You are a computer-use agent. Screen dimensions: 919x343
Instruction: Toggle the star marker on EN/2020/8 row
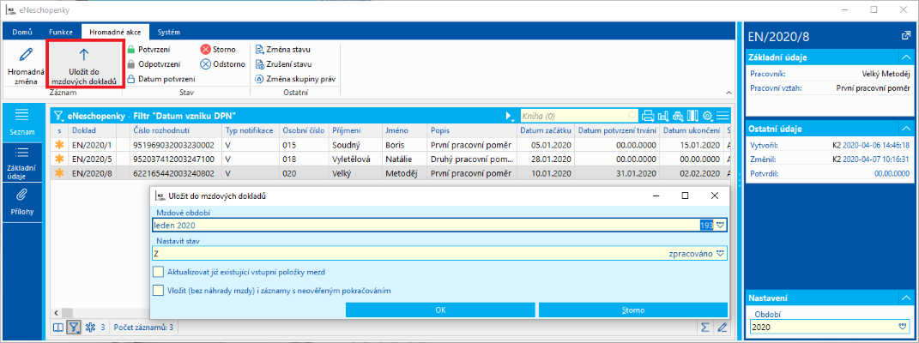point(58,173)
